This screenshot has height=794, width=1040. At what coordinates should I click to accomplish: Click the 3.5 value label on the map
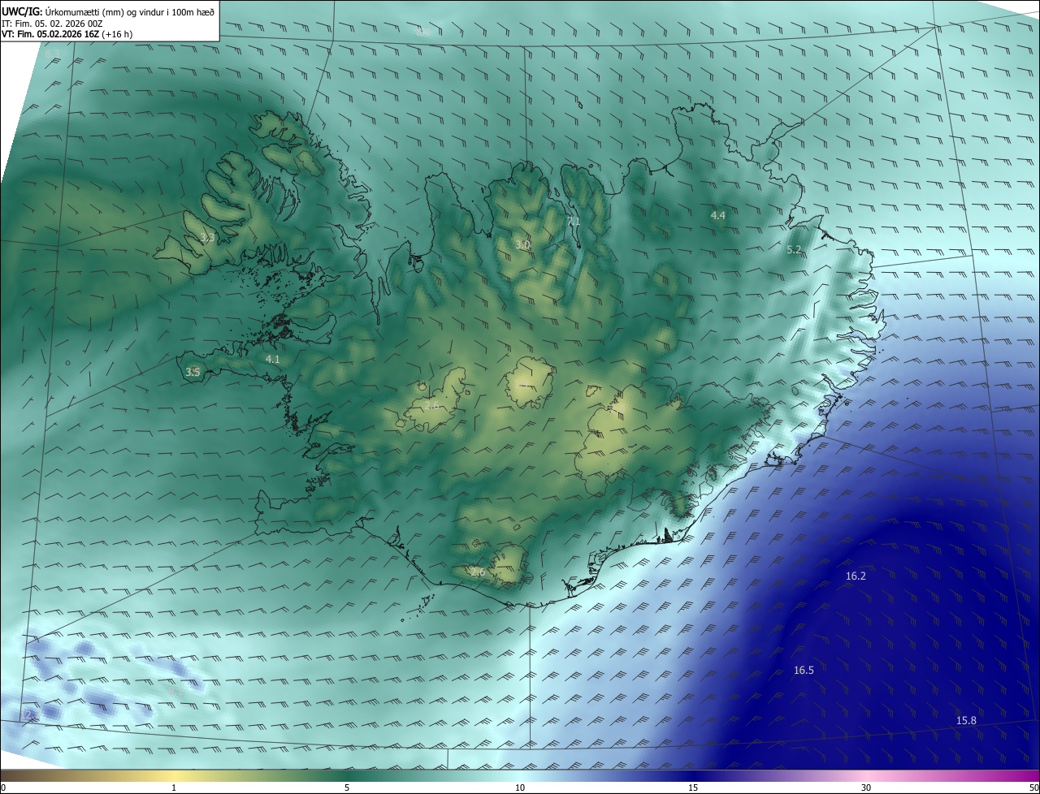click(x=193, y=372)
